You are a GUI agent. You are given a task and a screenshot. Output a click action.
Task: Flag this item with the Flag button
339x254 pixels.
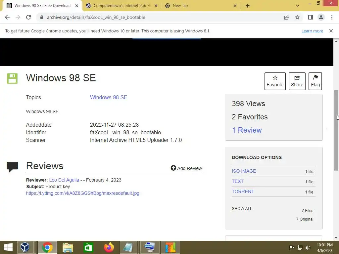[315, 81]
